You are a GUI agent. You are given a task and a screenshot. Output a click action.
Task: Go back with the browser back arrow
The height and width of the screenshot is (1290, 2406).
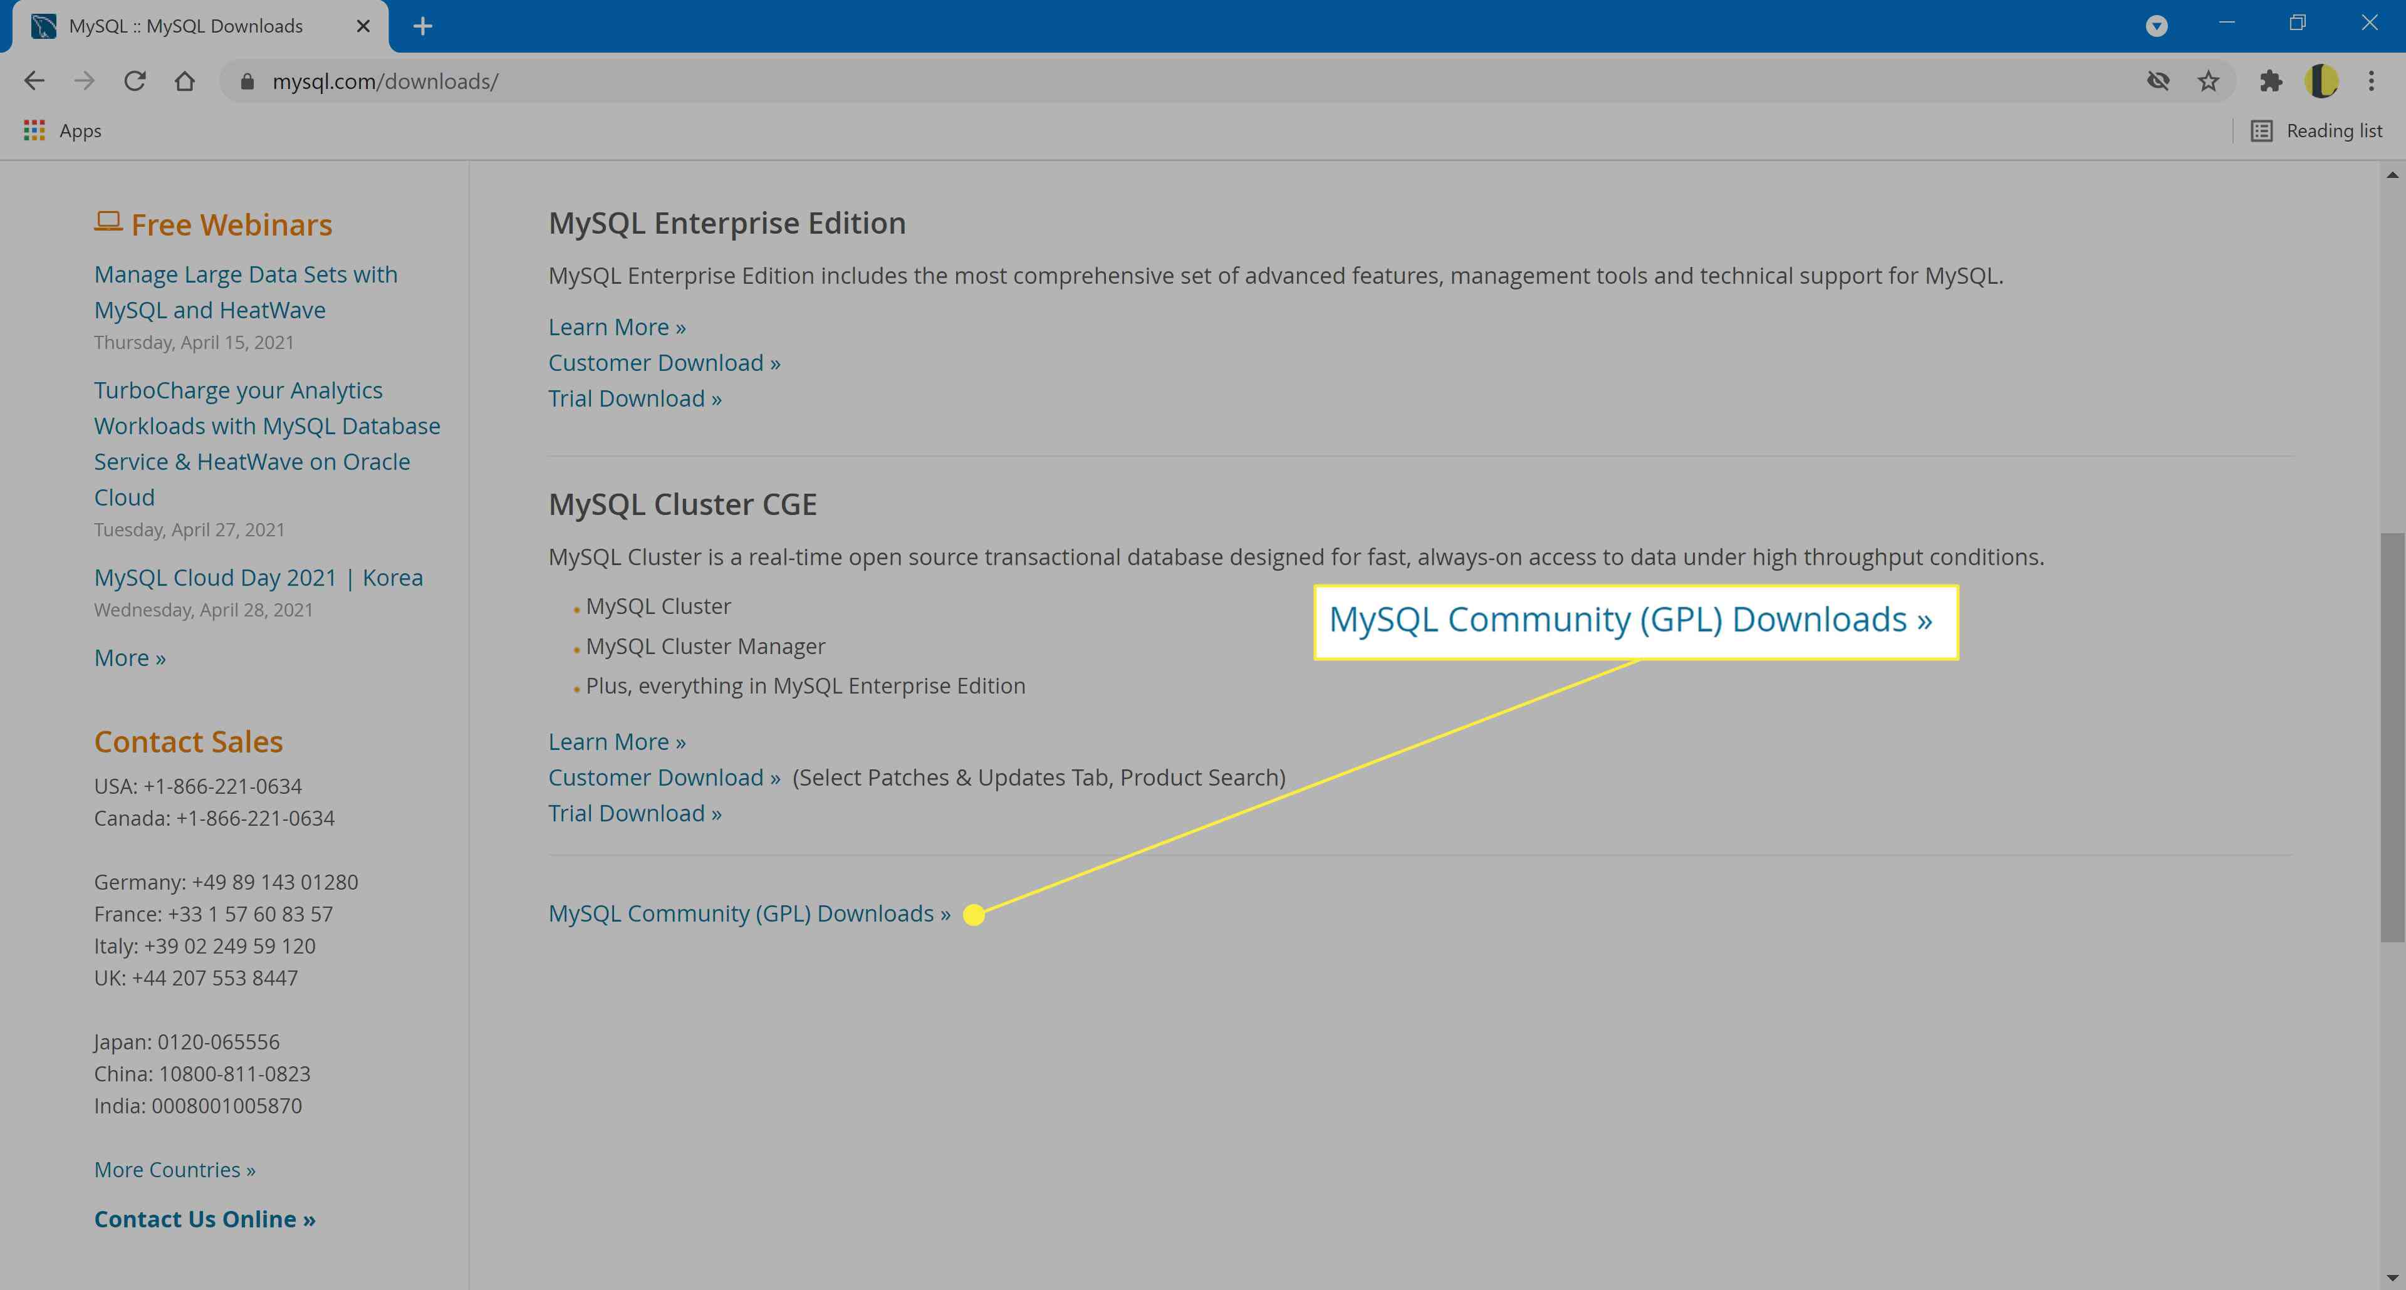[34, 81]
